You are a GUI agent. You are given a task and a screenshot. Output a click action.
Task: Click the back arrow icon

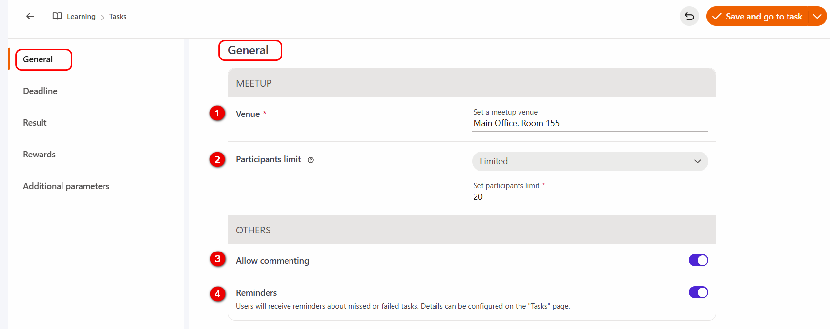pos(30,16)
